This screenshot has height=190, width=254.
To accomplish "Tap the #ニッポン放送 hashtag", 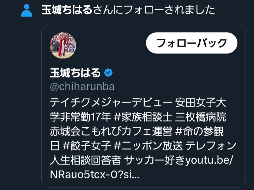I will pyautogui.click(x=148, y=146).
